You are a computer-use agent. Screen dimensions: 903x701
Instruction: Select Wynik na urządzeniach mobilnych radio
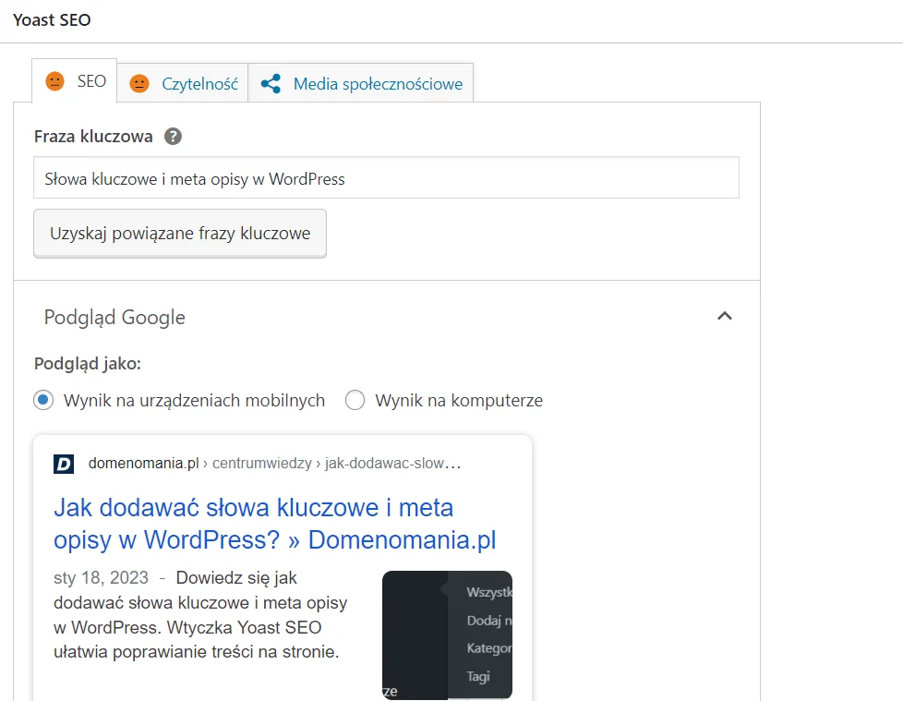pos(43,400)
